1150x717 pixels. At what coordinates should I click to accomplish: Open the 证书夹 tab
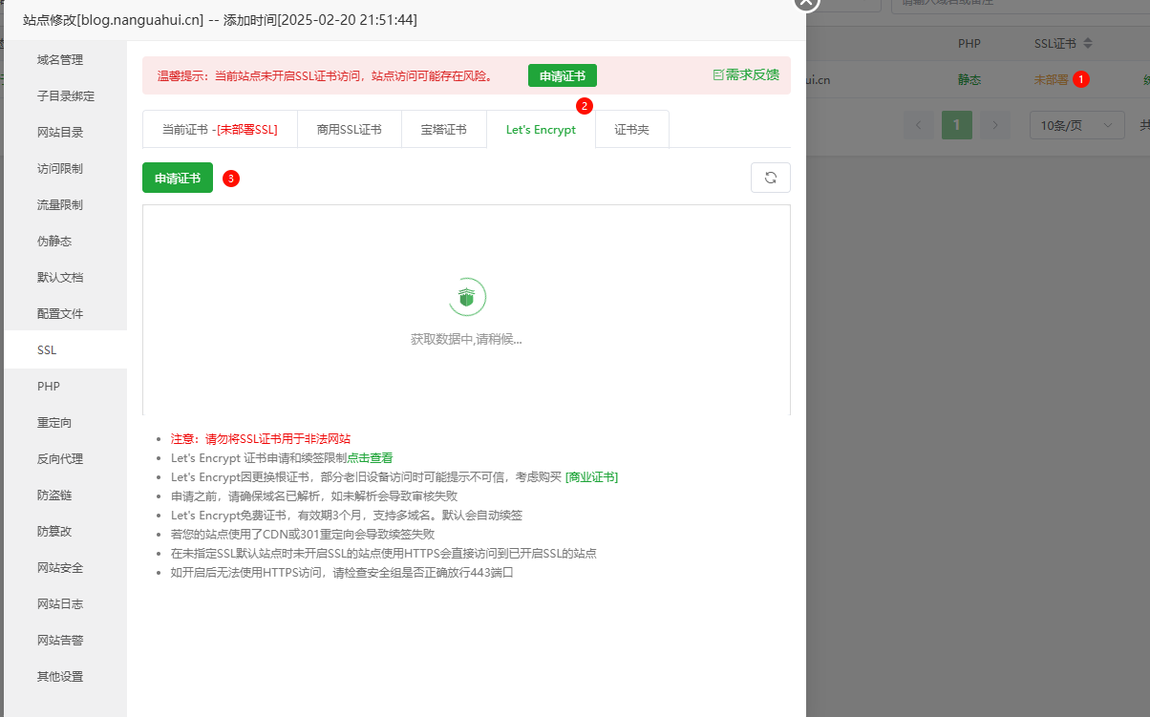(631, 130)
